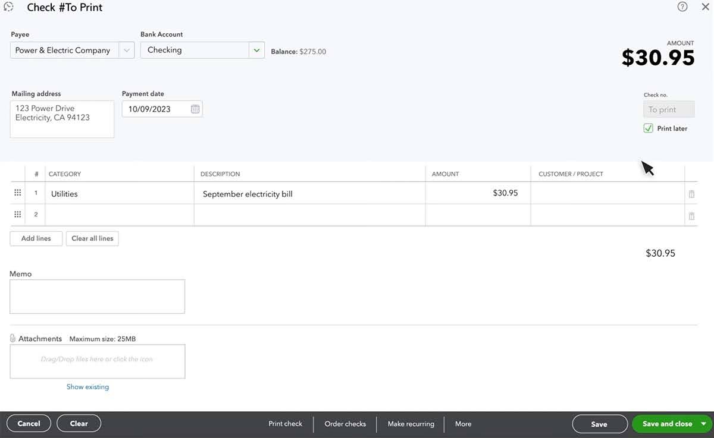Click inside the Memo field

click(97, 296)
